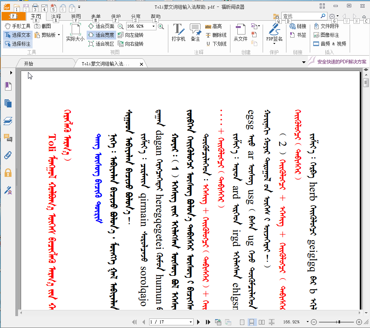Go to the next page
The height and width of the screenshot is (328, 370).
point(199,322)
